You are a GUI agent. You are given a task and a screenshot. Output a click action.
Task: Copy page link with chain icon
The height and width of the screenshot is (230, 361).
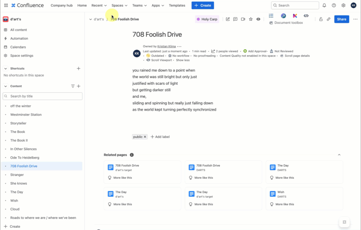coord(328,19)
